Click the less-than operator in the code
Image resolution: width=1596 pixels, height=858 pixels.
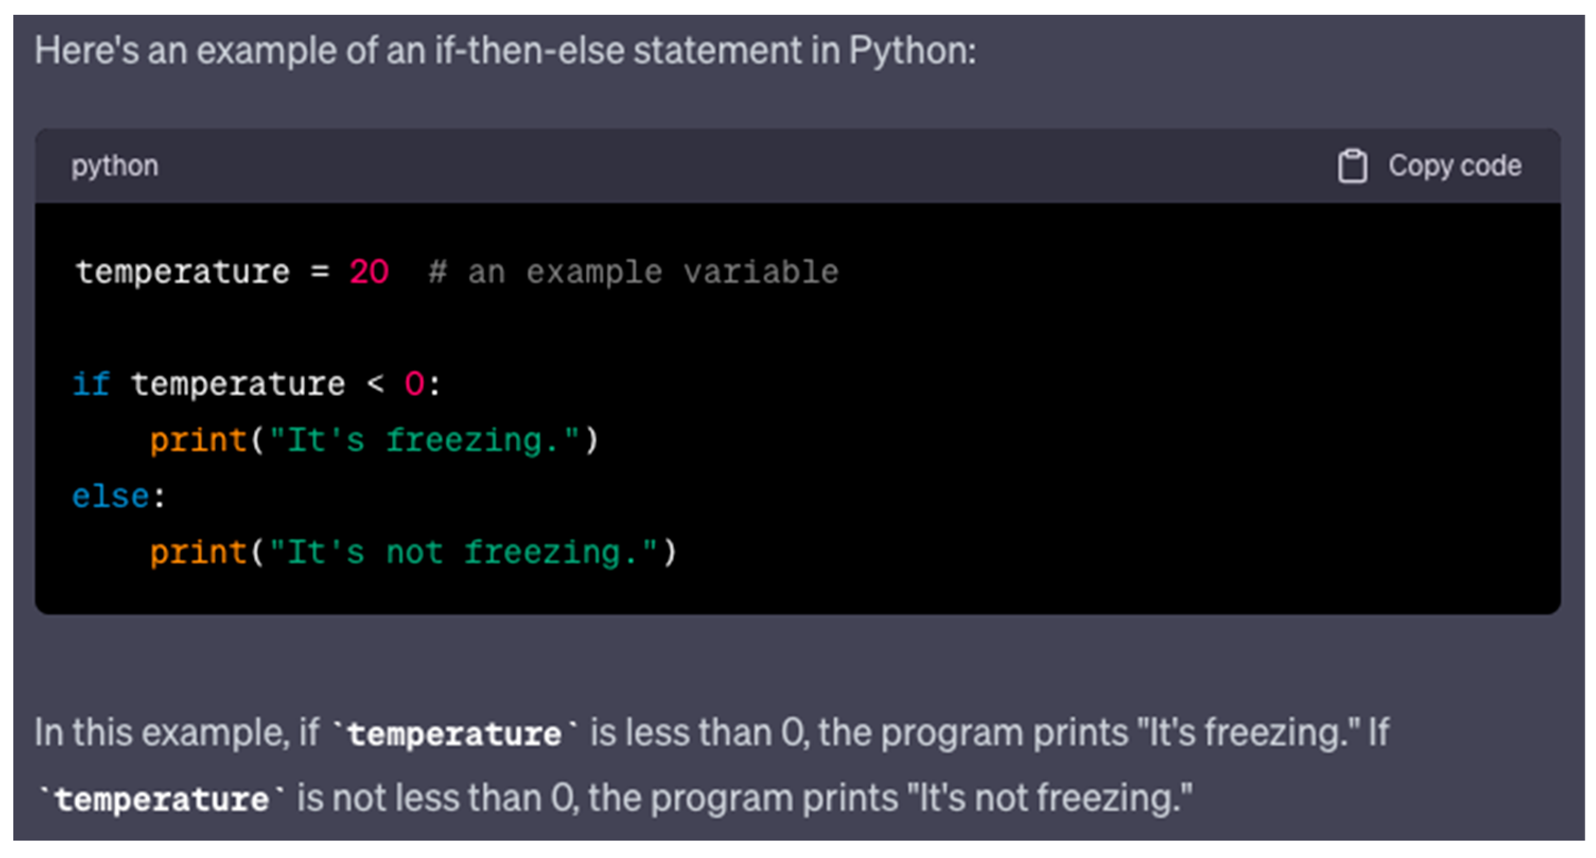pyautogui.click(x=375, y=384)
